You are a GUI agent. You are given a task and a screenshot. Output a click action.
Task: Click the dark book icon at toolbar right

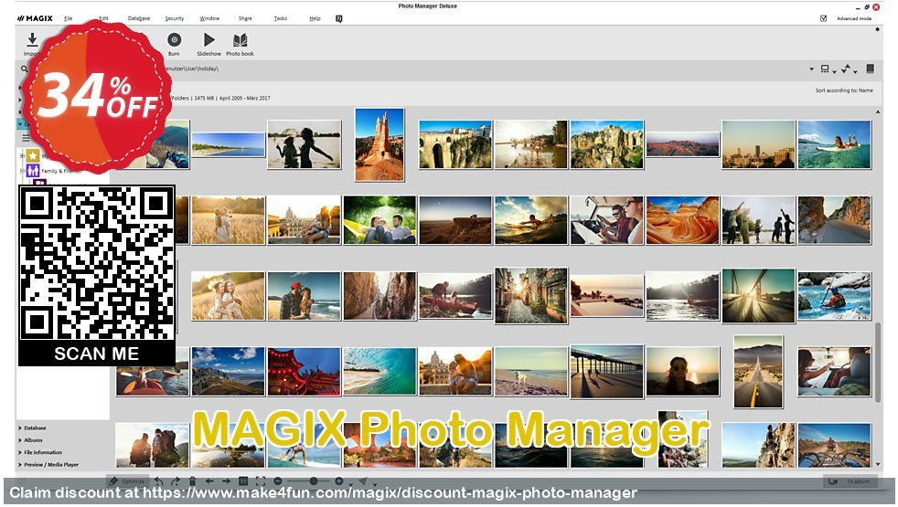pyautogui.click(x=870, y=69)
